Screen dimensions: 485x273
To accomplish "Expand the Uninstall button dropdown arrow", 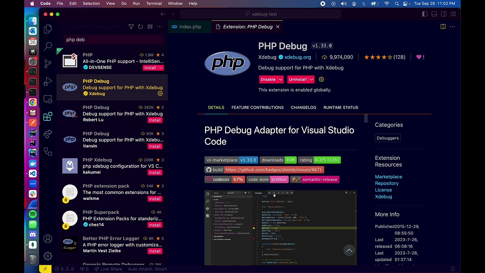I will coord(311,79).
